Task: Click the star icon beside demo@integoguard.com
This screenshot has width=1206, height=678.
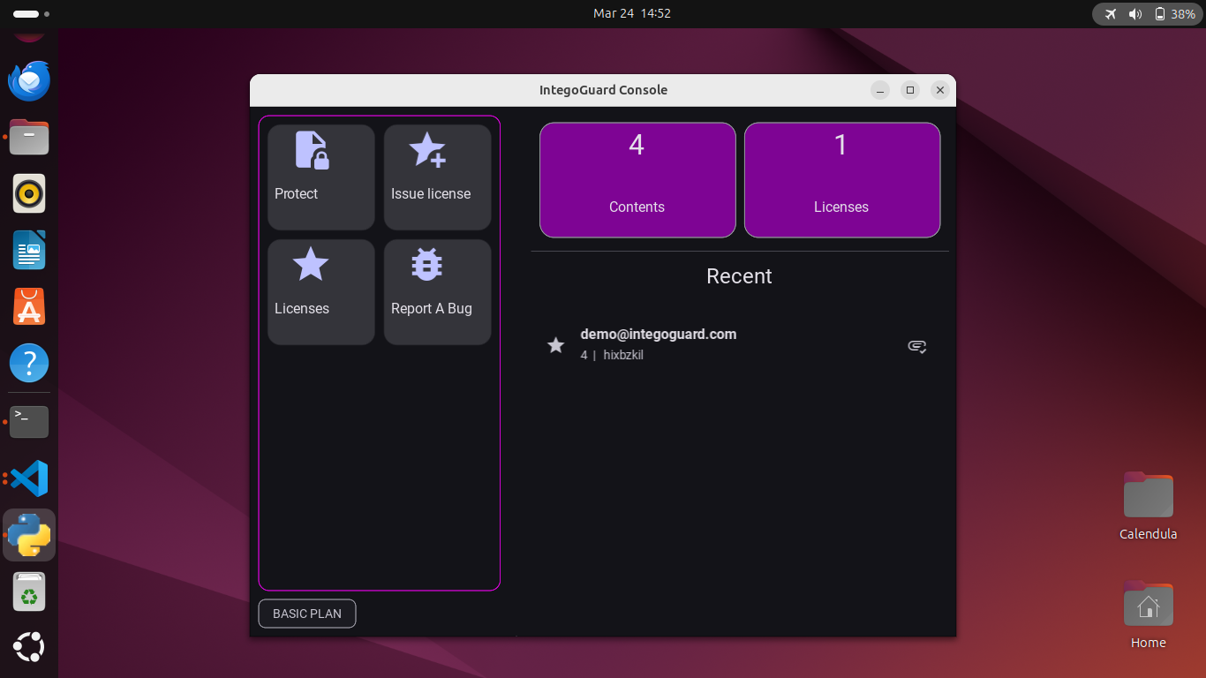Action: [x=555, y=345]
